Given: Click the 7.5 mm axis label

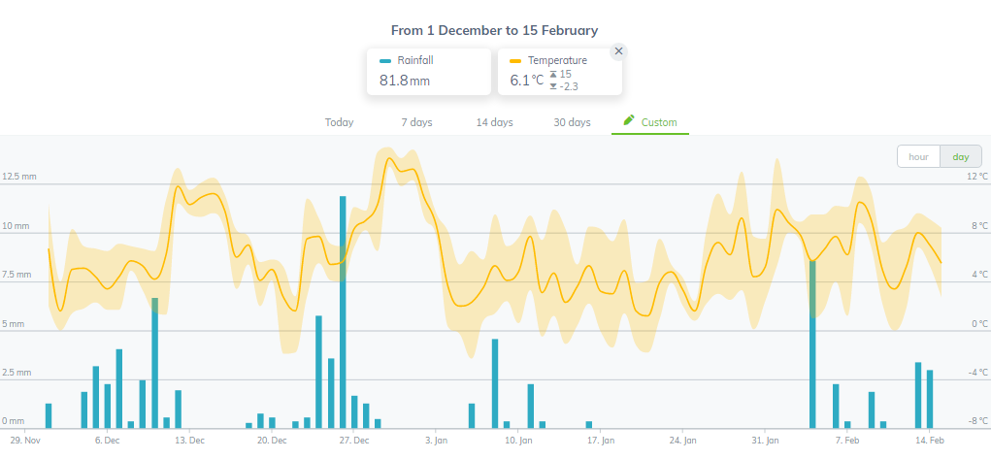Looking at the screenshot, I should click(17, 275).
